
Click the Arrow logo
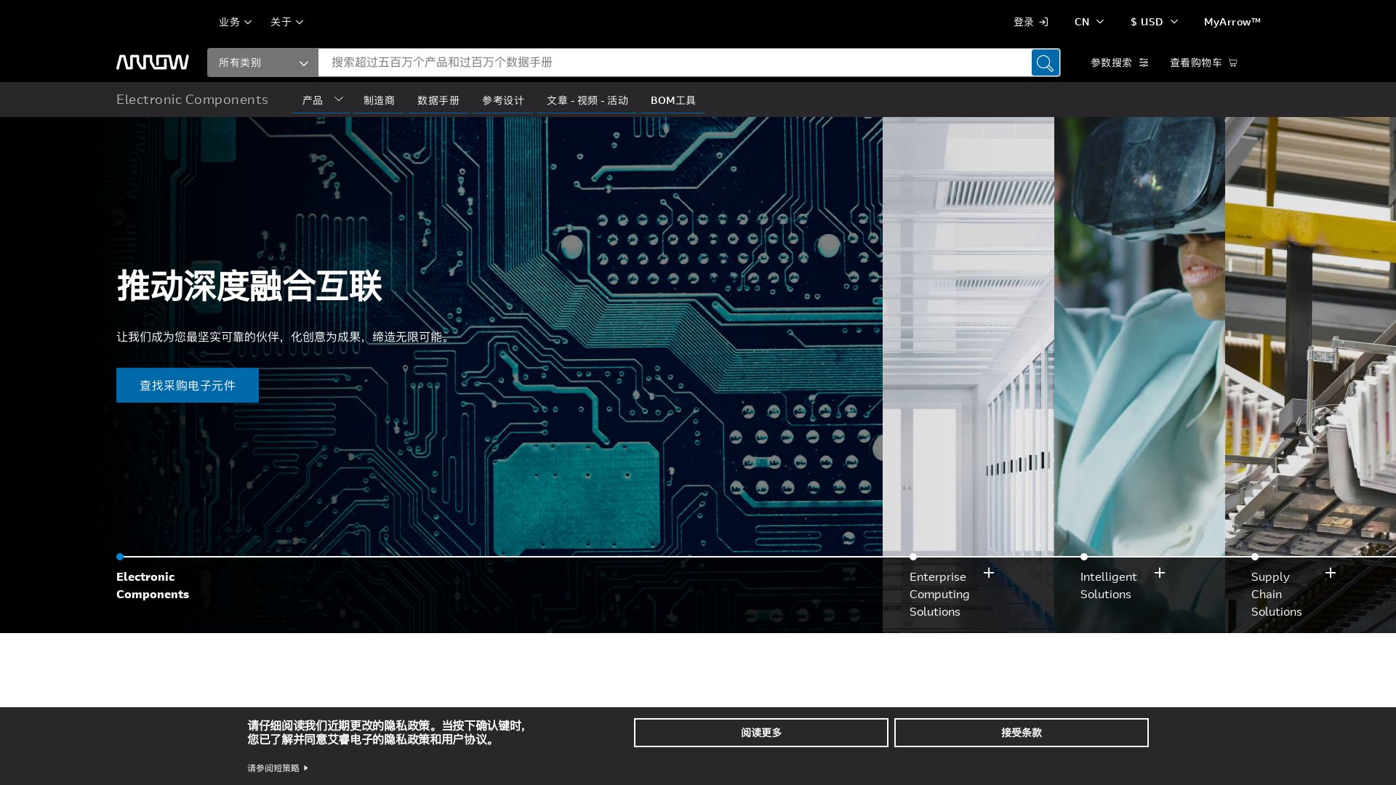point(152,62)
